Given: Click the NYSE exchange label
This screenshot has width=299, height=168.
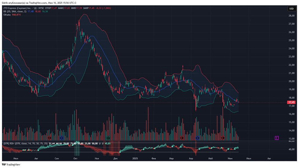Looking at the screenshot, I should coord(41,8).
